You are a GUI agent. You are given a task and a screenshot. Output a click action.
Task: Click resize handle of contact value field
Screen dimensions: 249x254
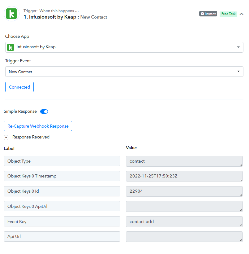click(241, 165)
